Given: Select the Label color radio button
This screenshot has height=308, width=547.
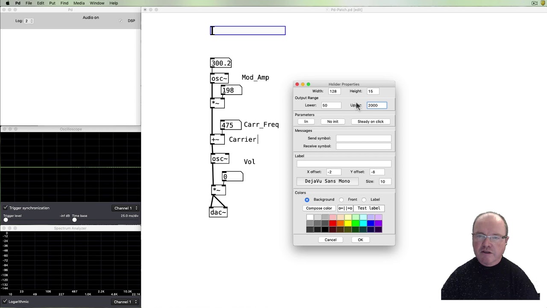Looking at the screenshot, I should pyautogui.click(x=364, y=200).
